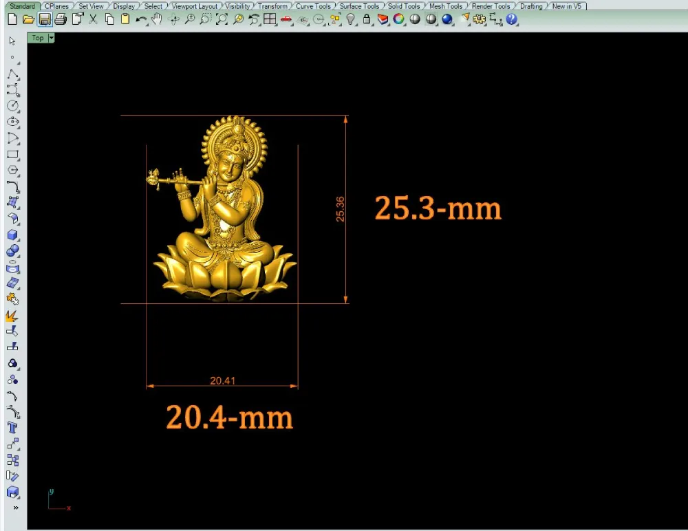Viewport: 688px width, 531px height.
Task: Click the 20.41 horizontal dimension text
Action: 222,380
